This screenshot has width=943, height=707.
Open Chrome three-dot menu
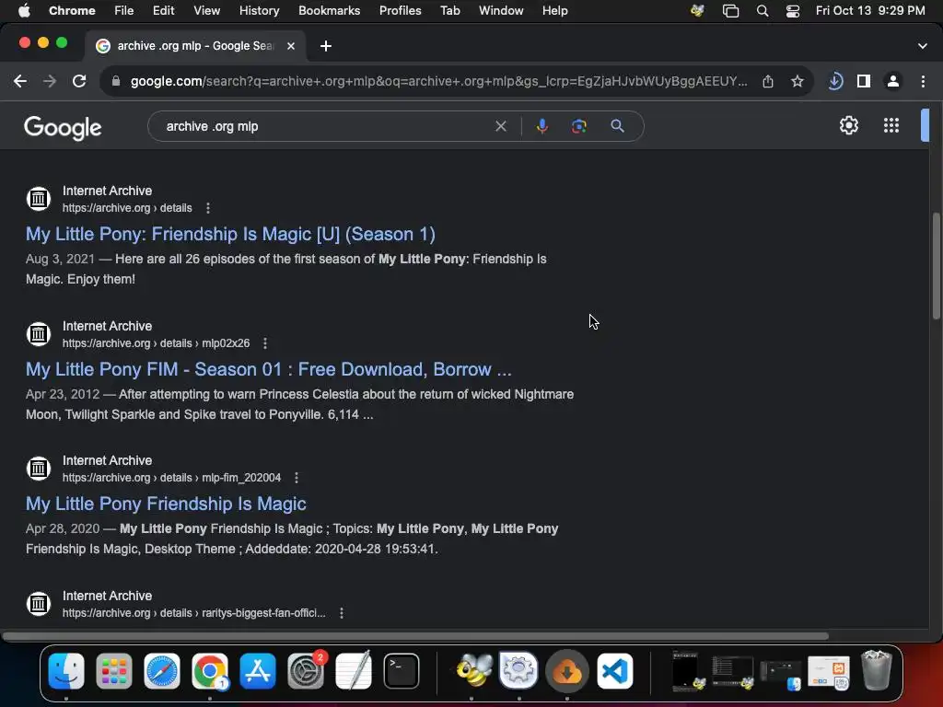tap(923, 81)
